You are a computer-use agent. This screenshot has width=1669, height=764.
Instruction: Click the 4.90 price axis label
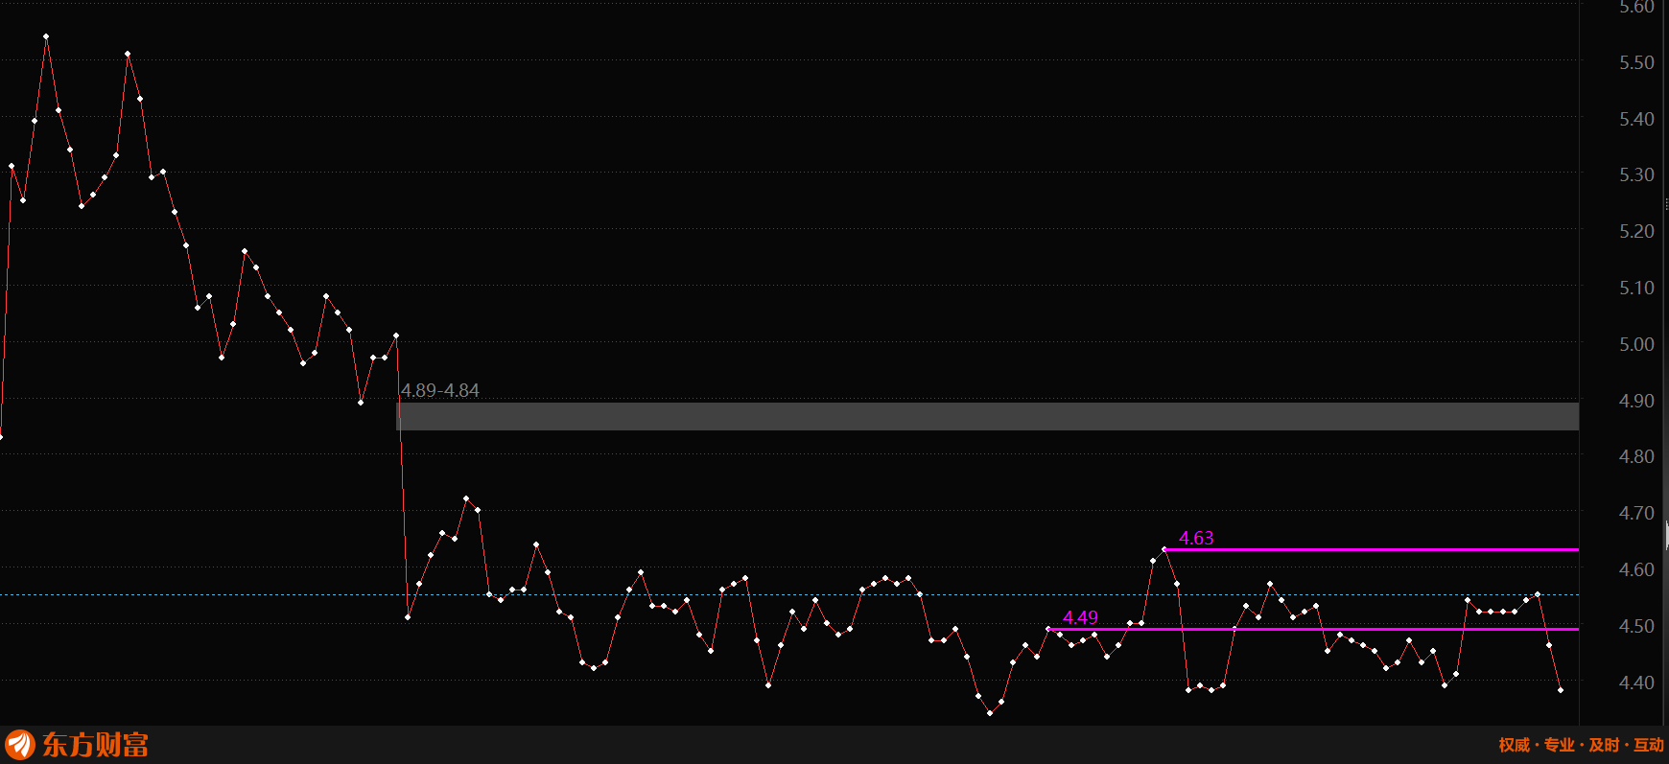[1636, 401]
